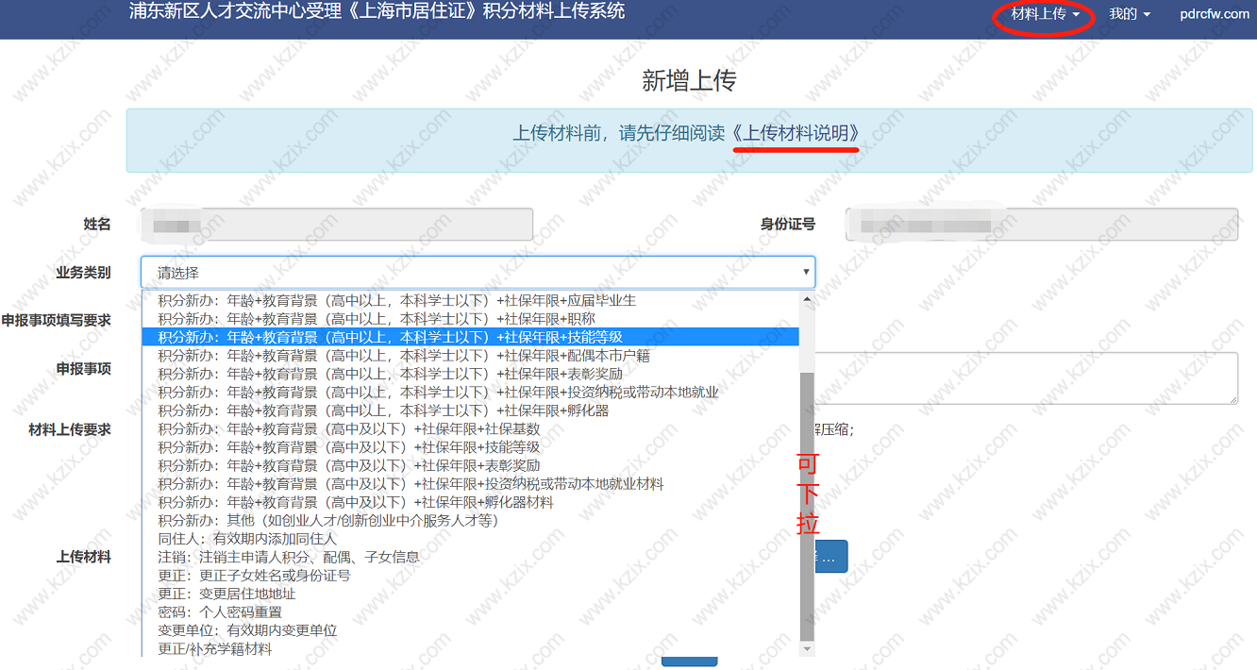Image resolution: width=1257 pixels, height=670 pixels.
Task: Select option 积分新办：其他 (如创业人才)
Action: [470, 520]
